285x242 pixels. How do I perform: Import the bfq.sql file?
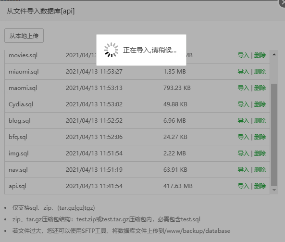(x=243, y=137)
